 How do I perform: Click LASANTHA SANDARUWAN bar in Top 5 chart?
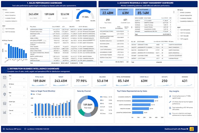(x=138, y=112)
